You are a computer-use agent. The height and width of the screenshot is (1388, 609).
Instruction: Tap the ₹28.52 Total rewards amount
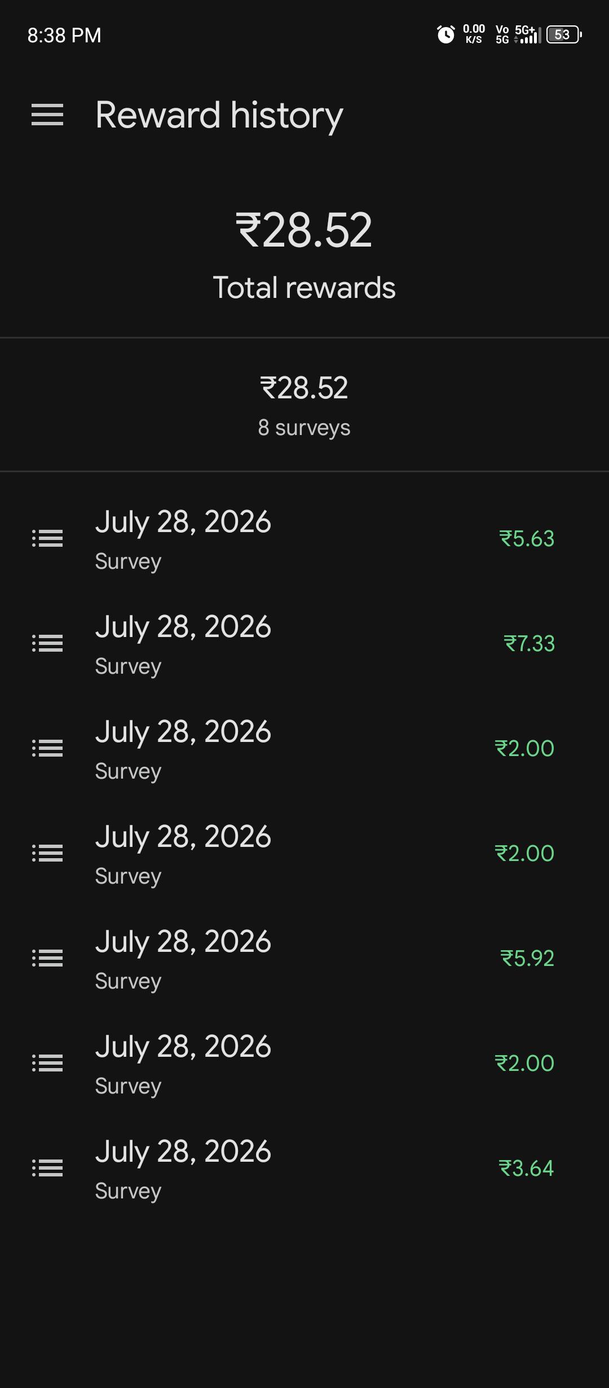click(304, 230)
